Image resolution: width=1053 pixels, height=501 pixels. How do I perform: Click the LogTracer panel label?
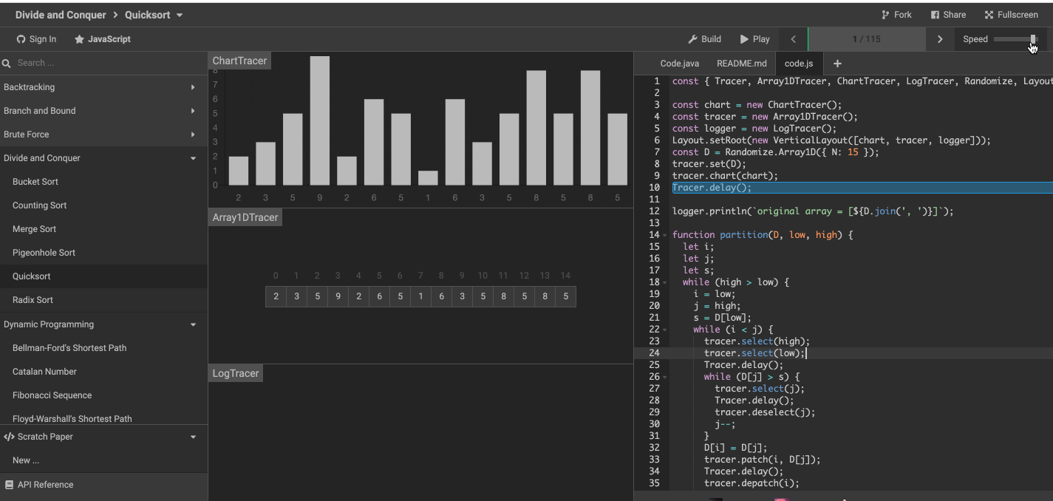point(236,373)
